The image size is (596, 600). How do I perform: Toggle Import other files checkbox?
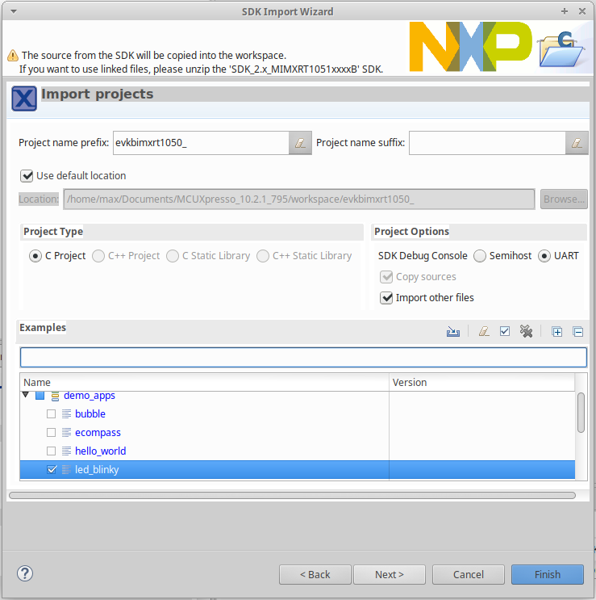coord(386,298)
